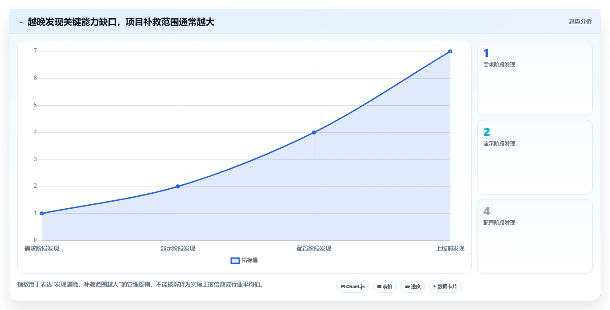
Task: Click the x-axis label 上线前发现
Action: point(450,248)
